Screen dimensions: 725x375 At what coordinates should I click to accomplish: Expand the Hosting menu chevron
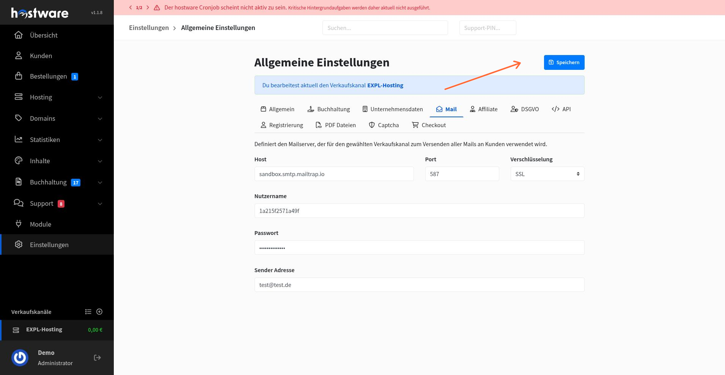(100, 98)
